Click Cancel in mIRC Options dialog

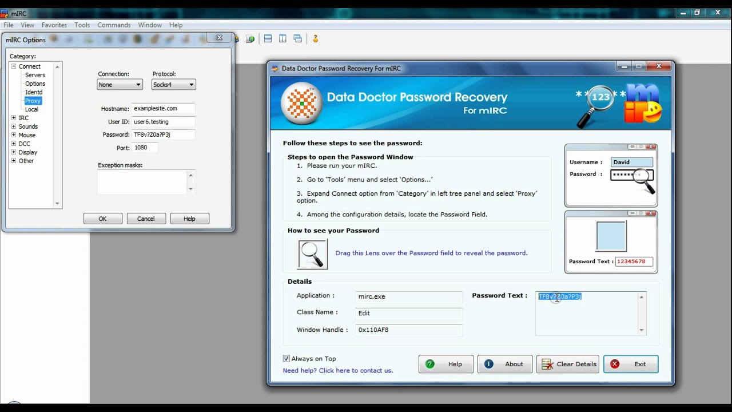tap(146, 219)
